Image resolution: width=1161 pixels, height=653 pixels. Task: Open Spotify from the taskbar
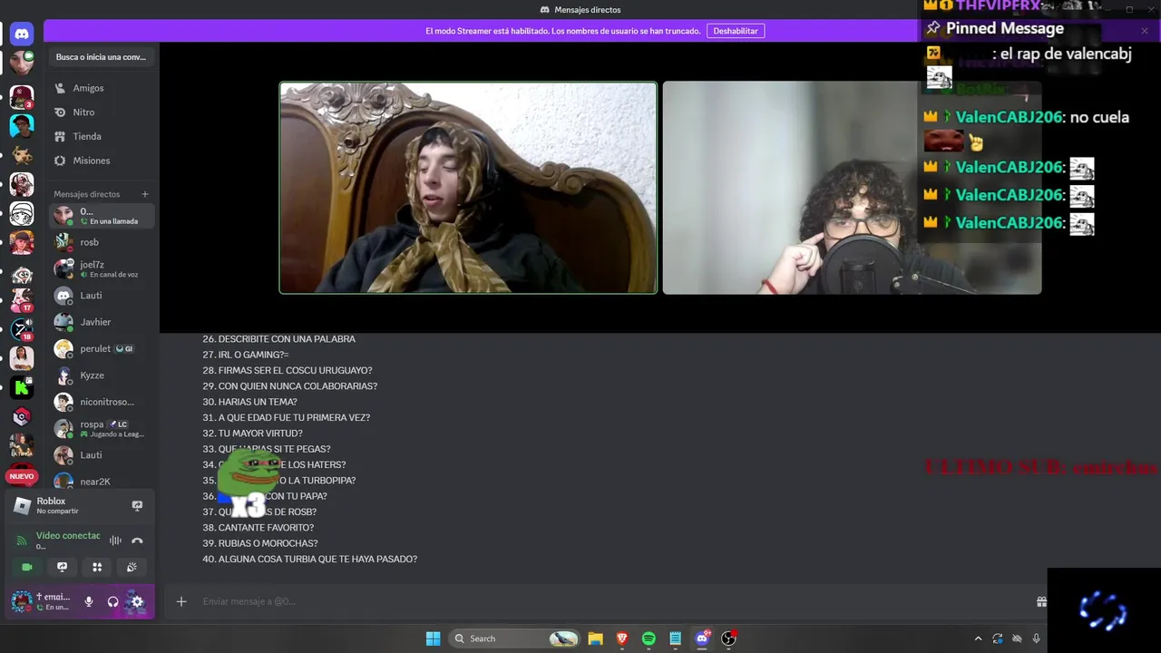click(x=649, y=638)
